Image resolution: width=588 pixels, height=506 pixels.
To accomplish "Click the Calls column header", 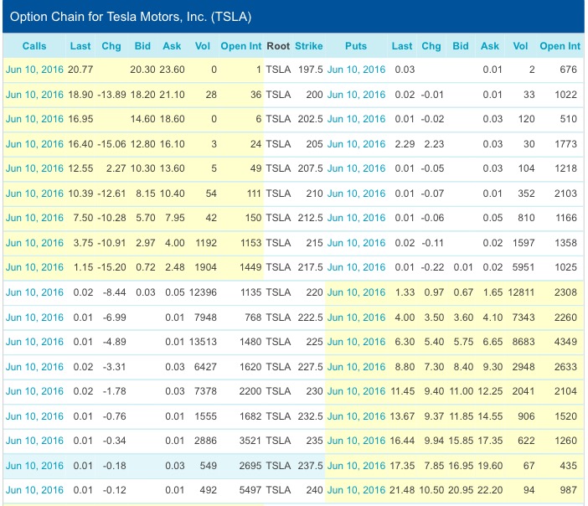I will pos(34,46).
